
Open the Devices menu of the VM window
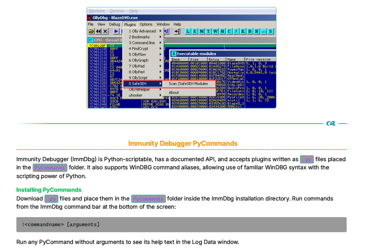[117, 11]
